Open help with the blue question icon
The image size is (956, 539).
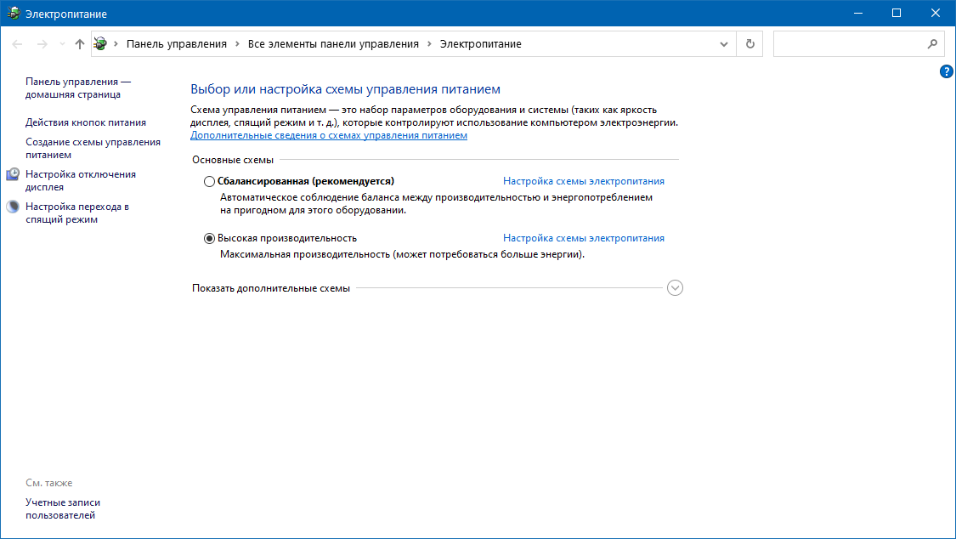[x=947, y=71]
